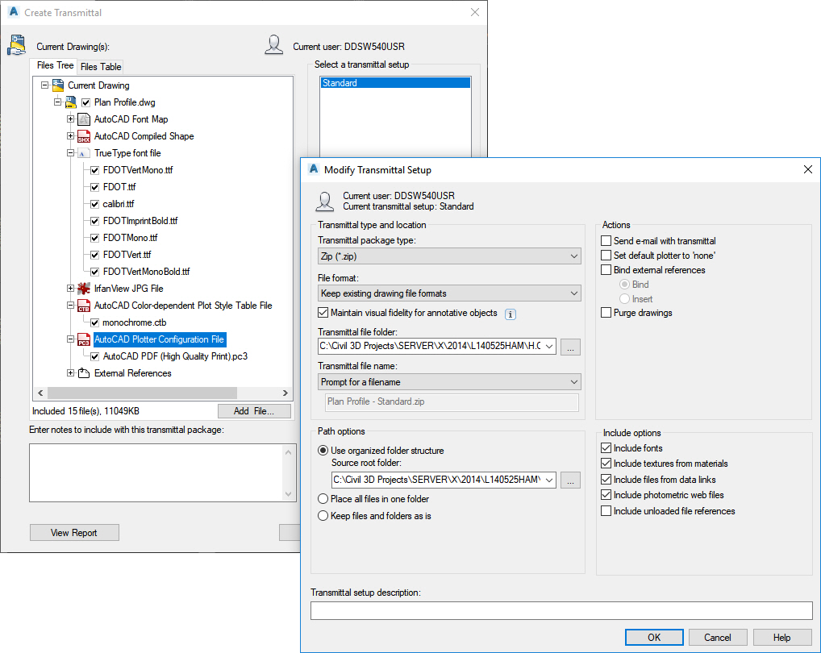
Task: Uncheck Include fonts
Action: click(x=606, y=448)
